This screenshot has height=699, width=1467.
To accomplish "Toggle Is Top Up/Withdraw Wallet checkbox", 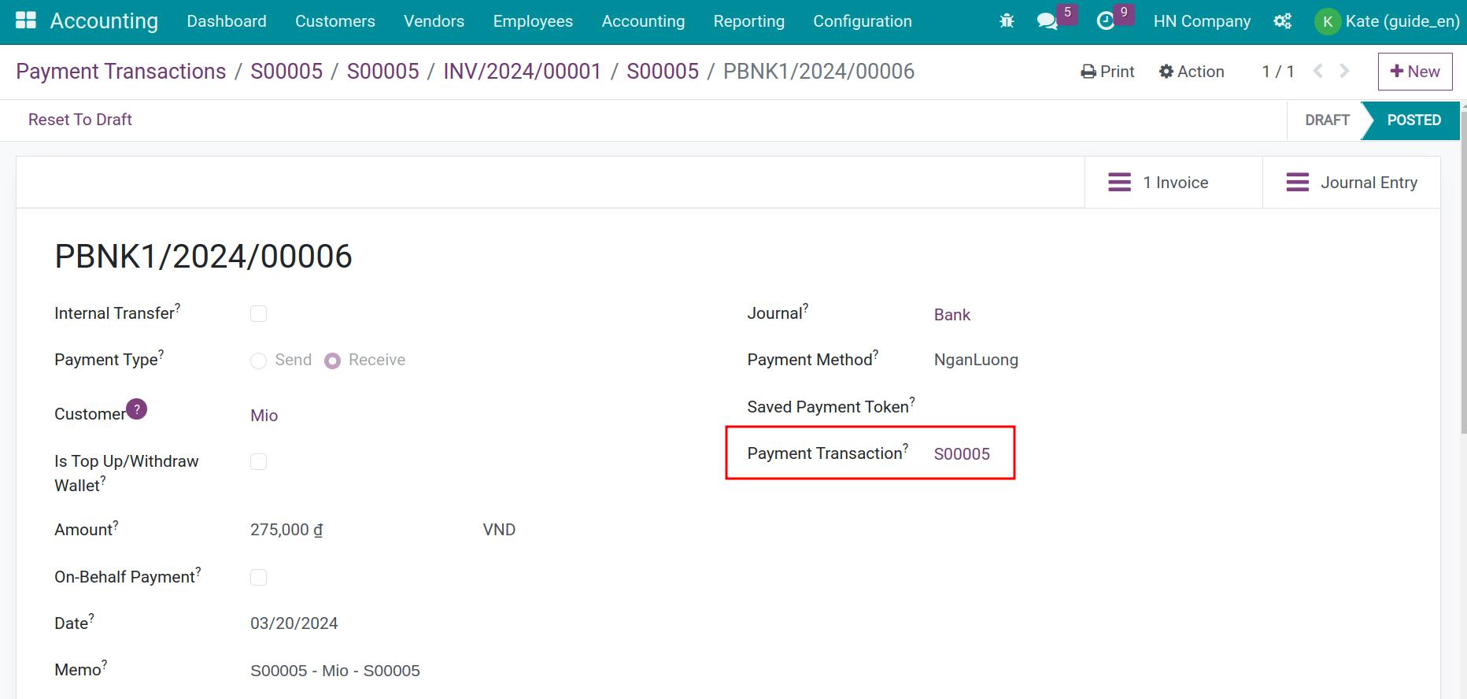I will [x=258, y=461].
